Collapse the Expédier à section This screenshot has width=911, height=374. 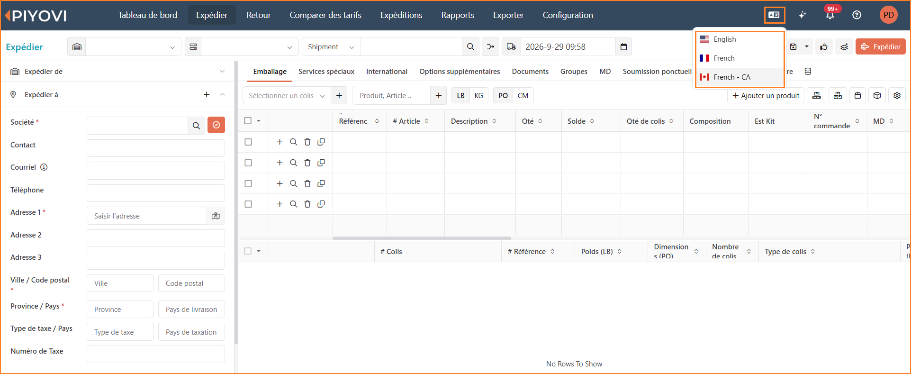[x=222, y=95]
